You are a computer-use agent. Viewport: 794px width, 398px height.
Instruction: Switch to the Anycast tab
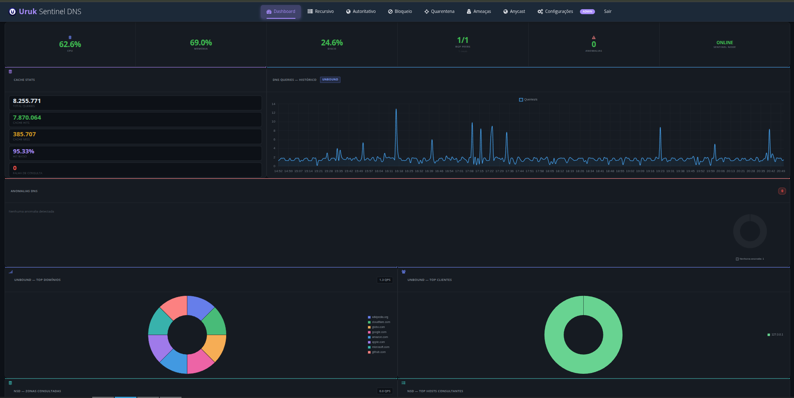514,12
